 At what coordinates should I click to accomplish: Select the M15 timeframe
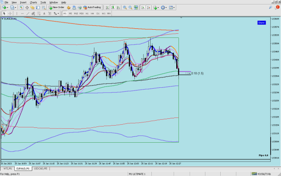pyautogui.click(x=76, y=14)
